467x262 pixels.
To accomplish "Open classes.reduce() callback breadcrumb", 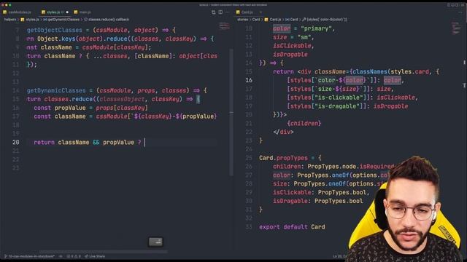I will pos(107,20).
